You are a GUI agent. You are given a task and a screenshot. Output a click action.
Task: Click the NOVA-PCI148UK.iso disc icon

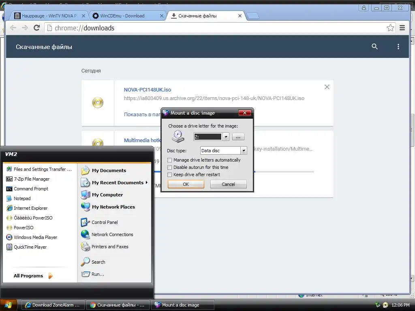coord(98,102)
